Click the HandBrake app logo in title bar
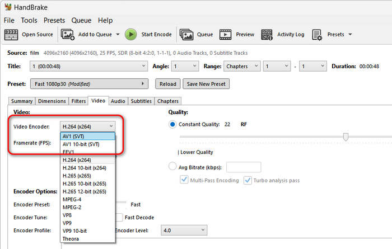 [8, 7]
